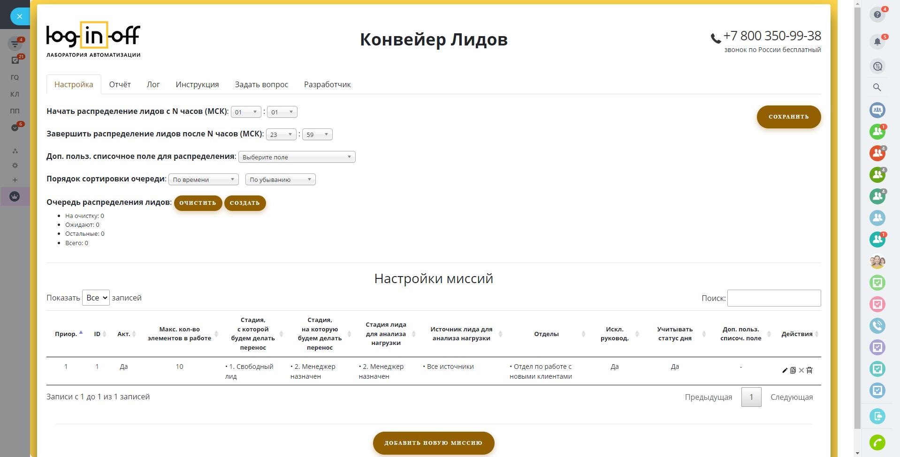The width and height of the screenshot is (900, 457).
Task: Open the 'По времени' sort order dropdown
Action: pos(203,180)
